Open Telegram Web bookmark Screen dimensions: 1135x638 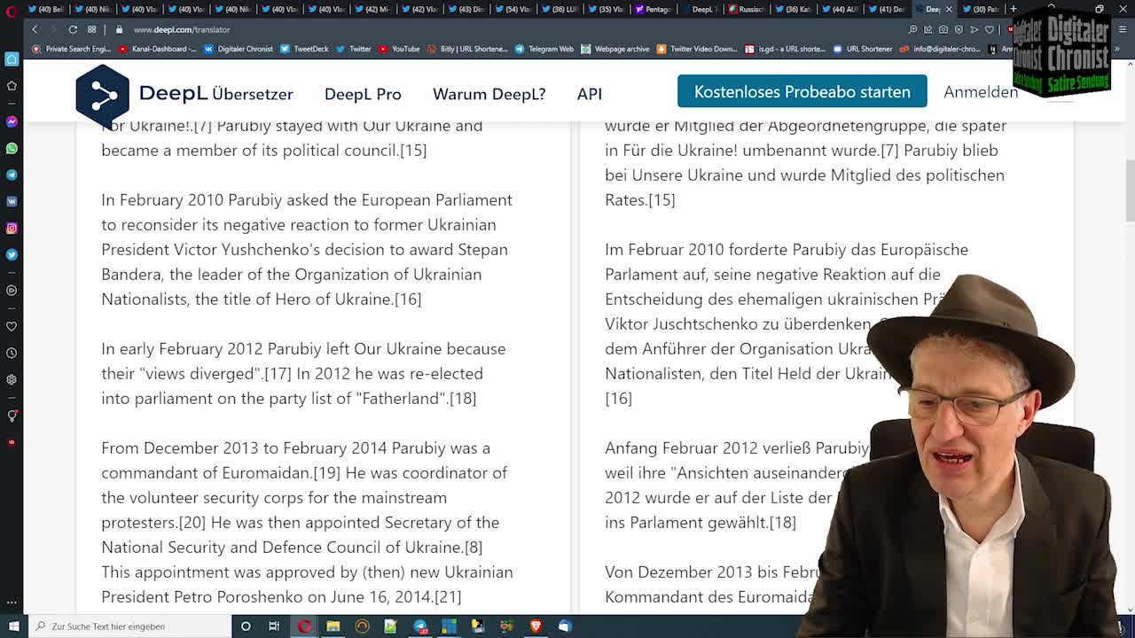pyautogui.click(x=545, y=49)
